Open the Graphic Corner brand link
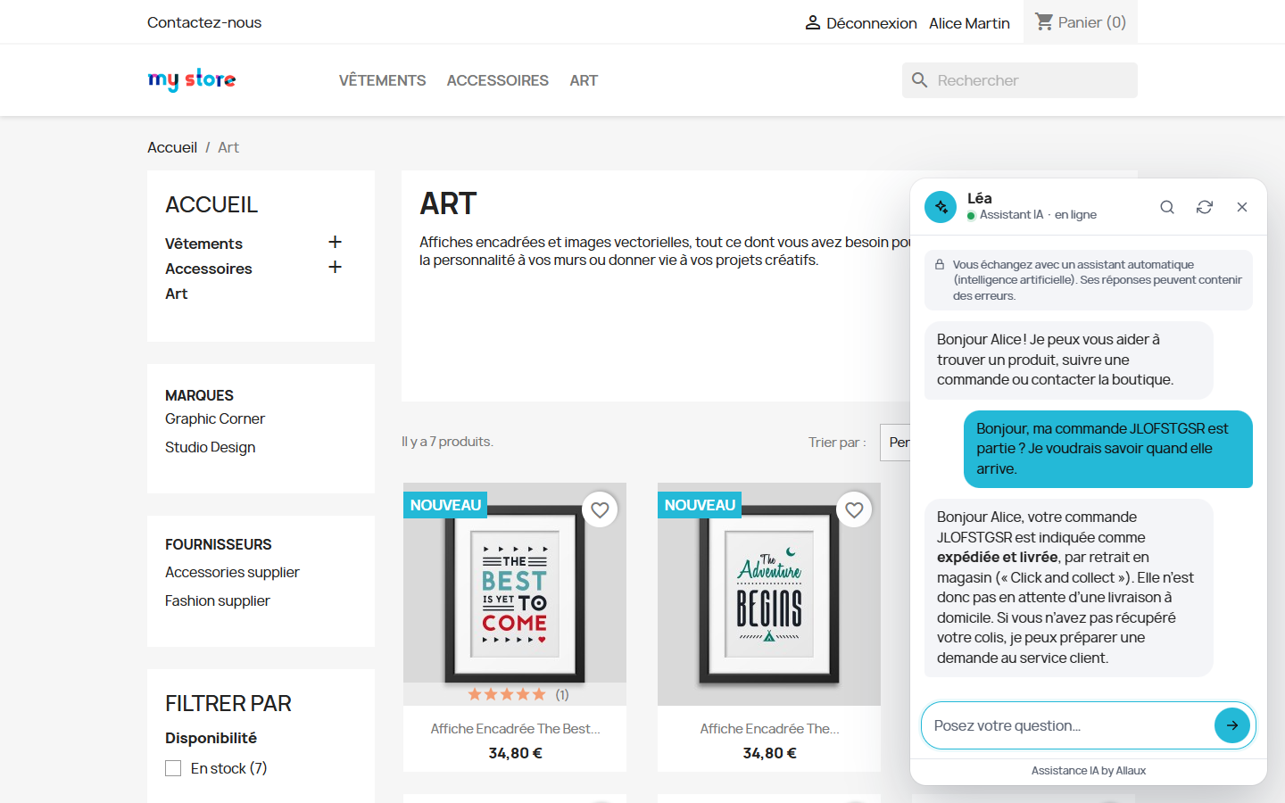The image size is (1285, 803). (215, 418)
